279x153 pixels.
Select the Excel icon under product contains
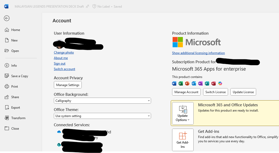[x=181, y=83]
